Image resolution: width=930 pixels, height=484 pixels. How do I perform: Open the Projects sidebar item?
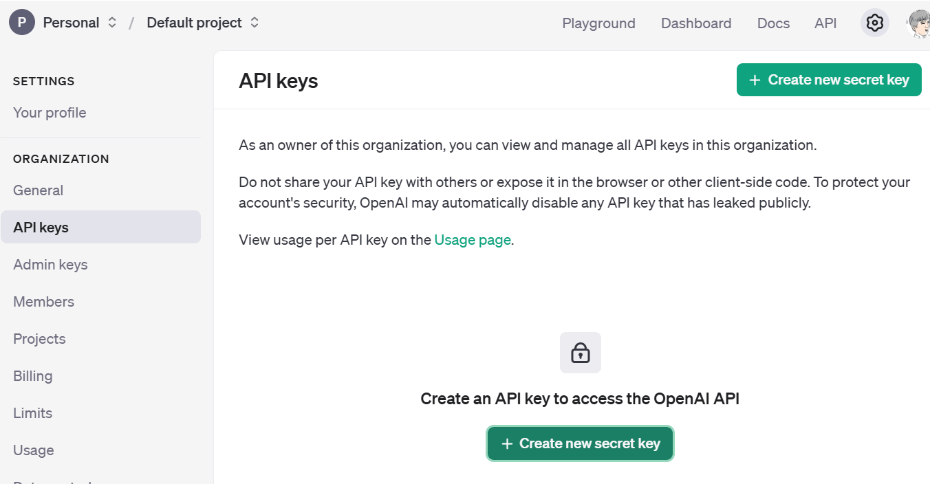point(39,339)
